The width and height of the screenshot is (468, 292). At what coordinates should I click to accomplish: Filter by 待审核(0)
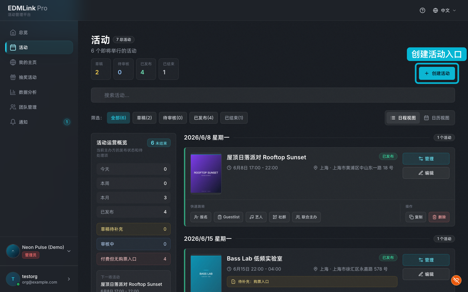173,118
